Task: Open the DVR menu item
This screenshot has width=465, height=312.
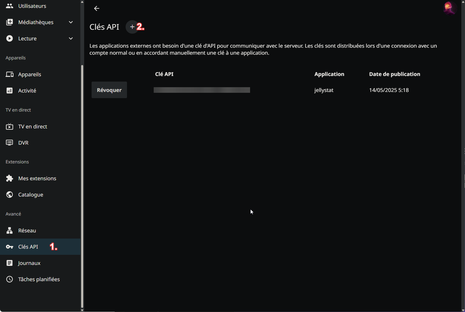Action: click(23, 143)
